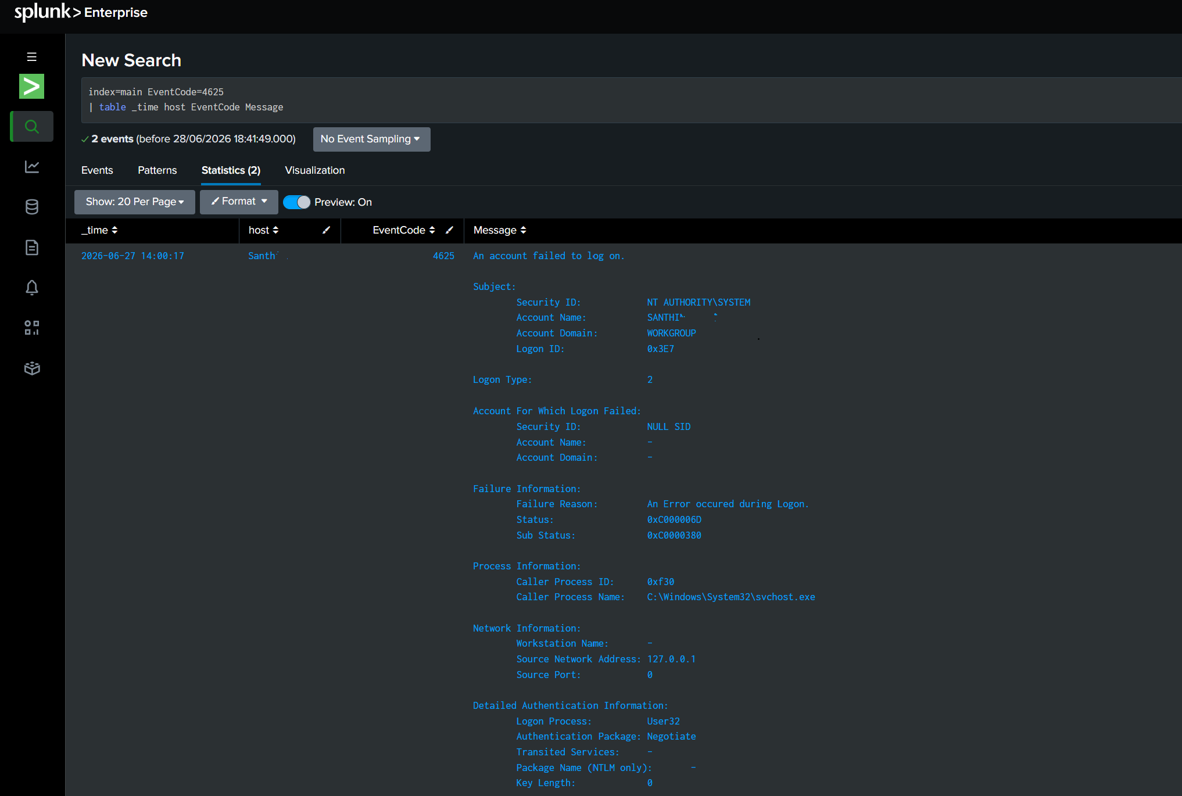The width and height of the screenshot is (1182, 796).
Task: Click the sub status code 0xC0000380
Action: tap(674, 535)
